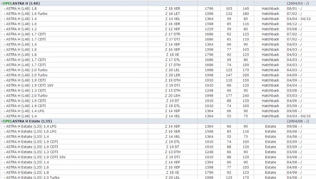Click engine code Z 17 DTH
Image resolution: width=316 pixels, height=179 pixels.
173,65
